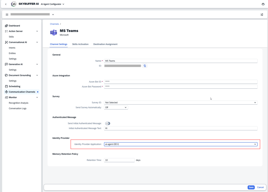The image size is (268, 192).
Task: Open Intents in the sidebar
Action: [12, 48]
